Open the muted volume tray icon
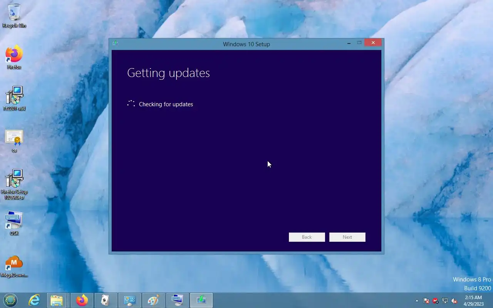This screenshot has width=493, height=308. [x=454, y=301]
